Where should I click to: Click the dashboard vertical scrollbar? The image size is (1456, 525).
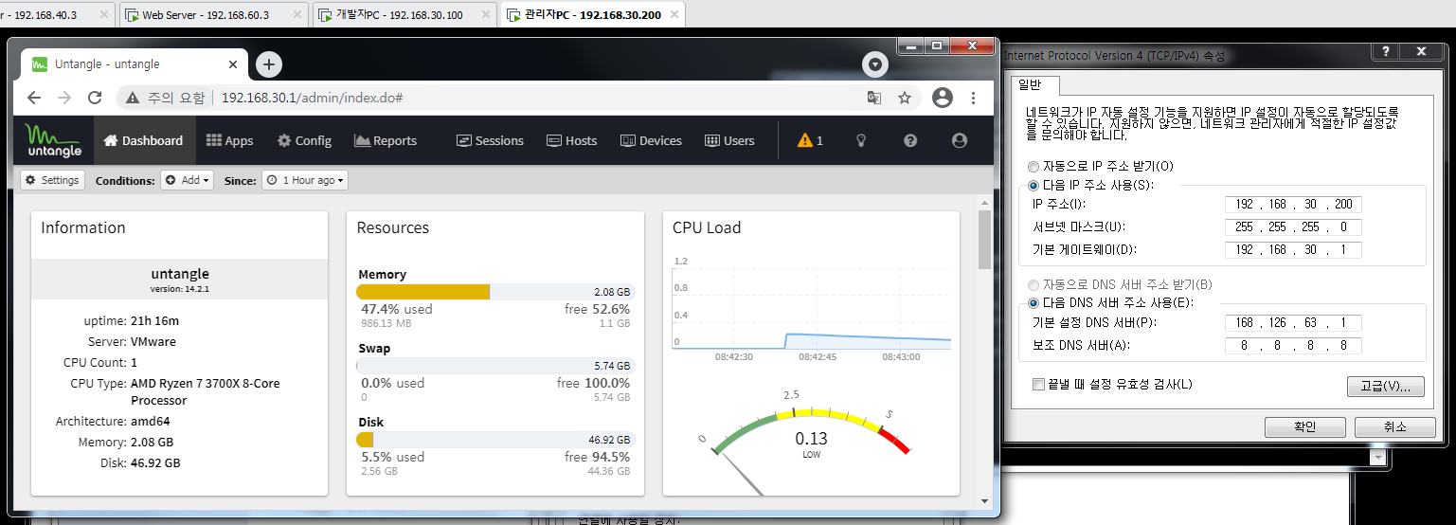click(984, 240)
